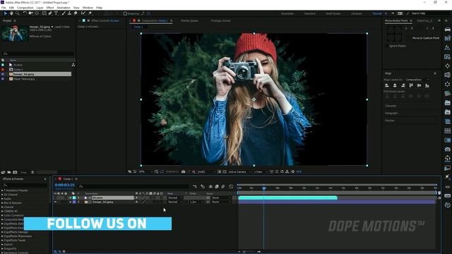Select the Zoom magnifier tool

pyautogui.click(x=17, y=13)
